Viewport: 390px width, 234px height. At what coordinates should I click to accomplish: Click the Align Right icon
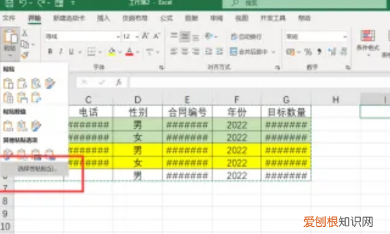click(196, 51)
